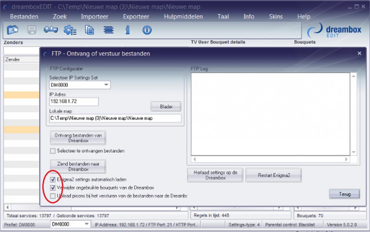Close the FTP dialog with the X
Image resolution: width=370 pixels, height=232 pixels.
click(x=360, y=53)
